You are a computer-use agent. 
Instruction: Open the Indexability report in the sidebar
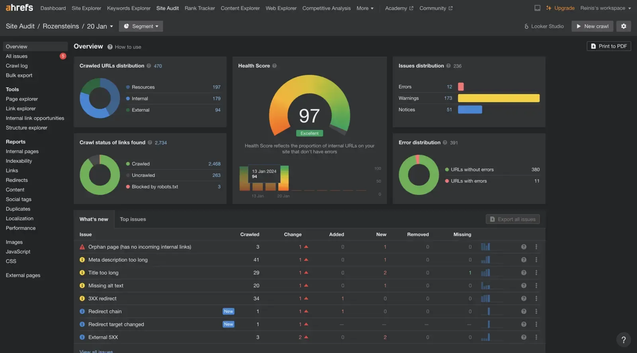(x=19, y=161)
